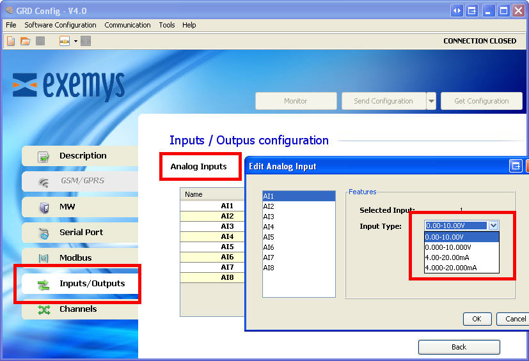Click the Modbus M icon in sidebar
Viewport: 529px width, 361px height.
[43, 259]
